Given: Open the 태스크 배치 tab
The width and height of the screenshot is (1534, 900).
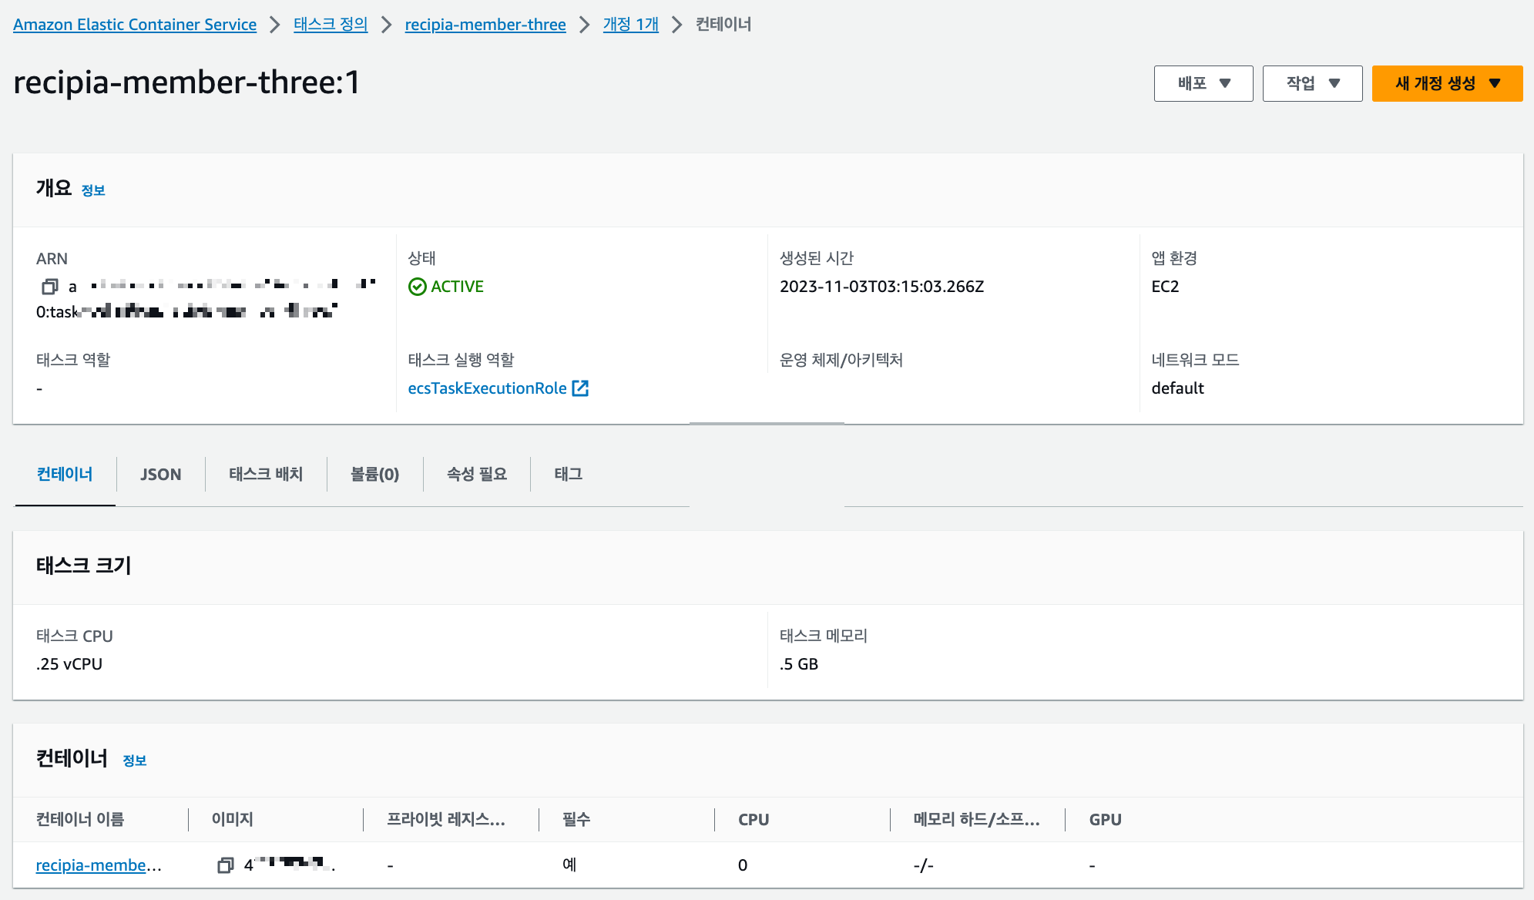Looking at the screenshot, I should tap(266, 474).
